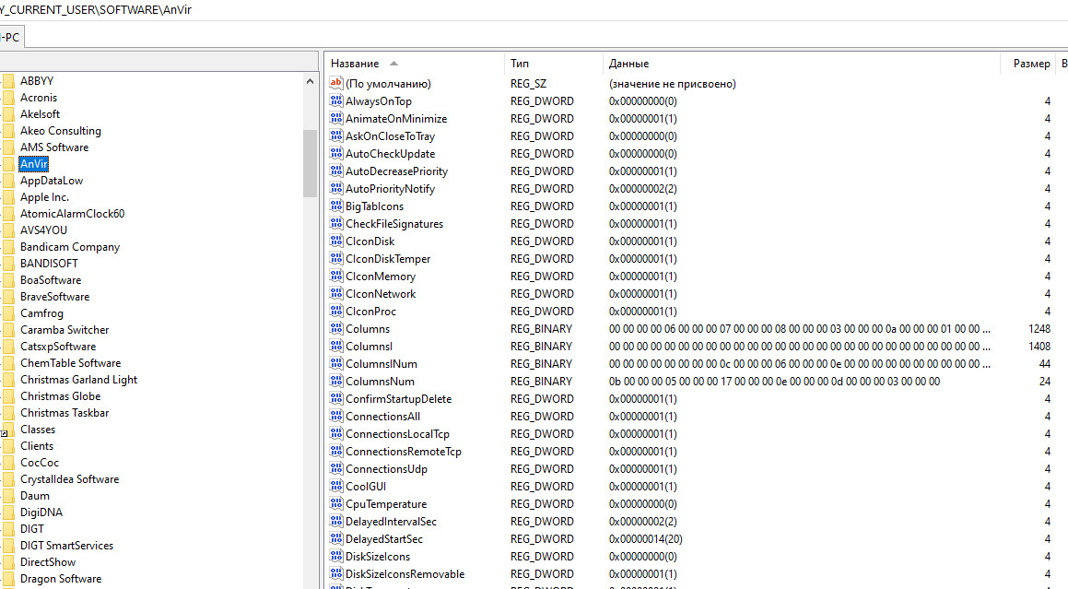Click the string value icon for (По умолчанию)
The width and height of the screenshot is (1068, 589).
336,84
